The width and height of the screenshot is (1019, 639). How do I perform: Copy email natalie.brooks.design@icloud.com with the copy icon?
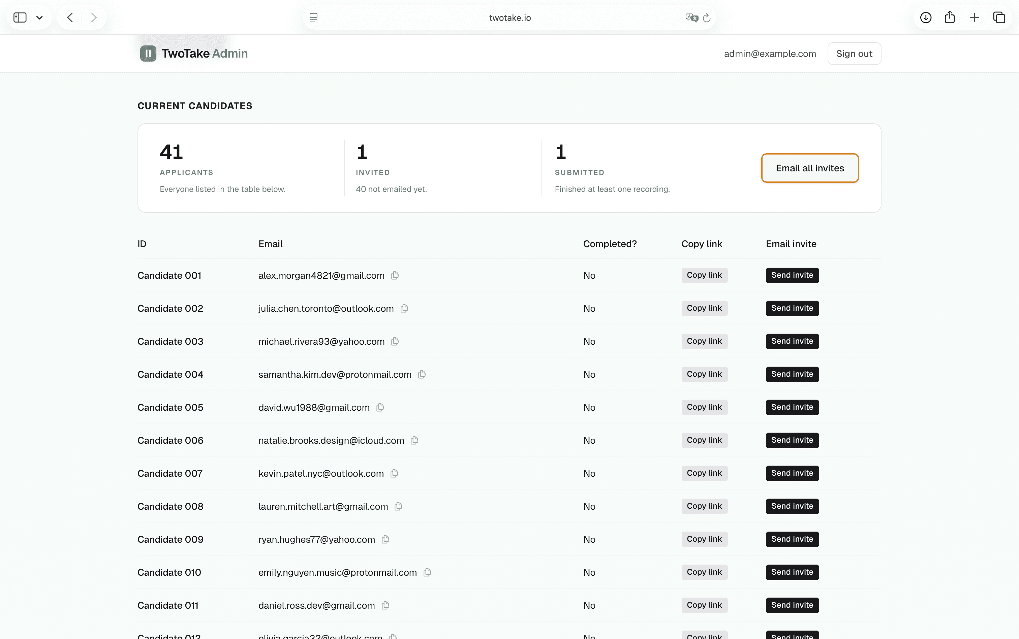414,440
